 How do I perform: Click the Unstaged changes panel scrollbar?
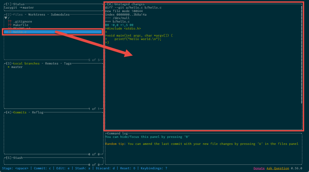(x=302, y=54)
